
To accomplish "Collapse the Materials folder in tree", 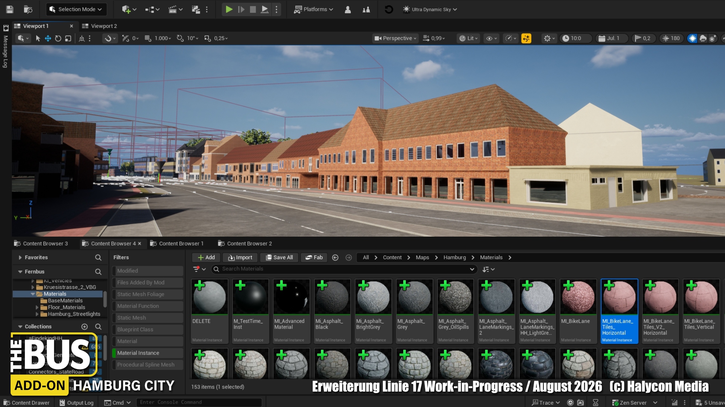I will pos(33,294).
